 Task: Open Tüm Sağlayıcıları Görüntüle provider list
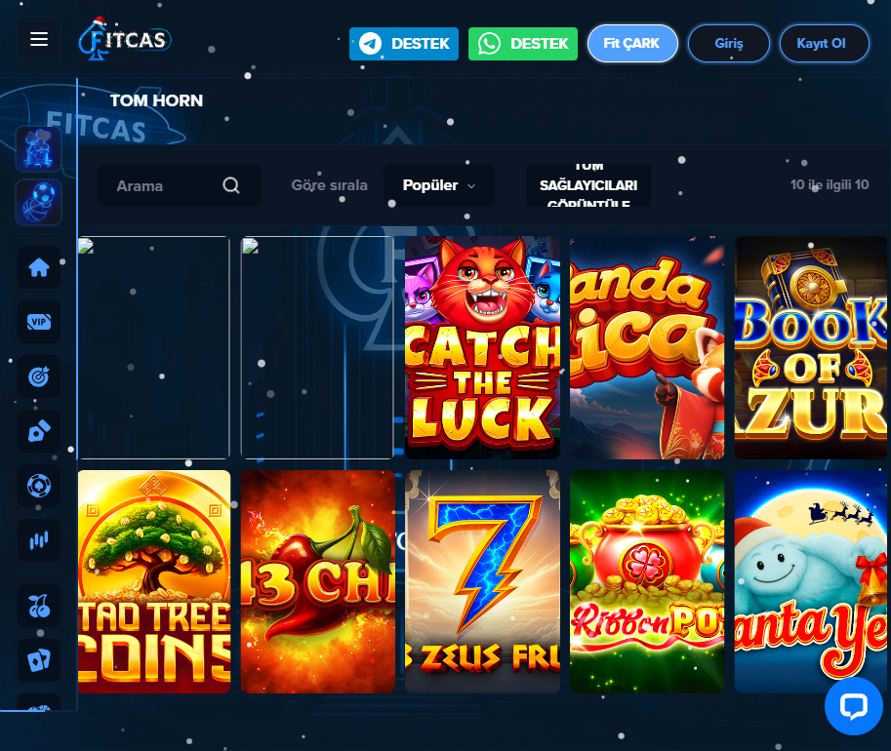pyautogui.click(x=588, y=185)
